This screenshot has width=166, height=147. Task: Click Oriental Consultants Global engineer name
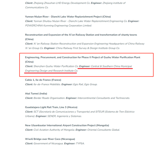pyautogui.click(x=104, y=130)
